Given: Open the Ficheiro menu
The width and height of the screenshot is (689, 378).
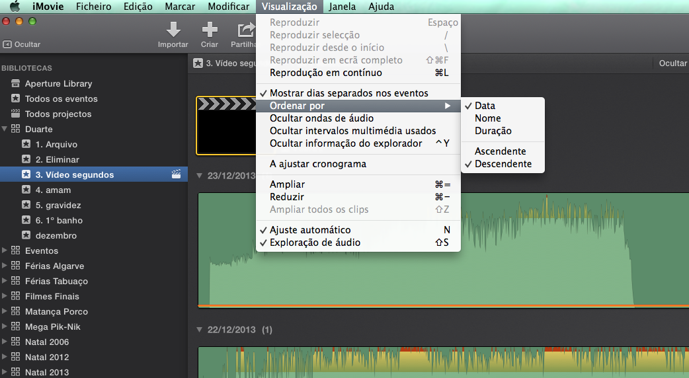Looking at the screenshot, I should coord(94,7).
